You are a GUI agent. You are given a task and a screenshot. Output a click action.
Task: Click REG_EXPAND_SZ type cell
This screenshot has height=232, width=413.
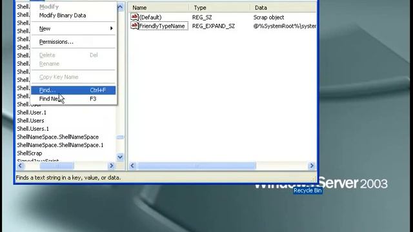pyautogui.click(x=214, y=26)
